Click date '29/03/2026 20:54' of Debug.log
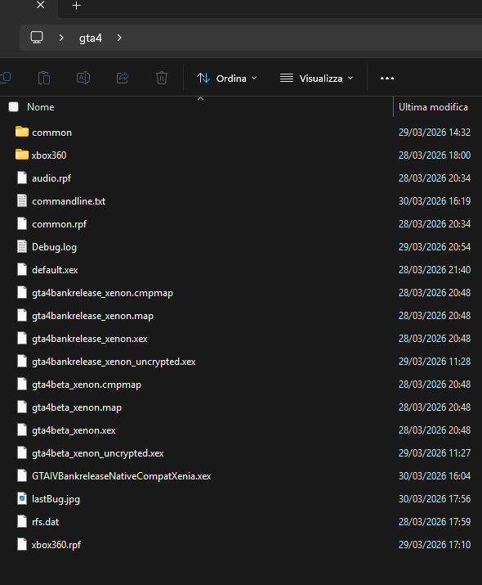The height and width of the screenshot is (585, 482). click(x=435, y=247)
